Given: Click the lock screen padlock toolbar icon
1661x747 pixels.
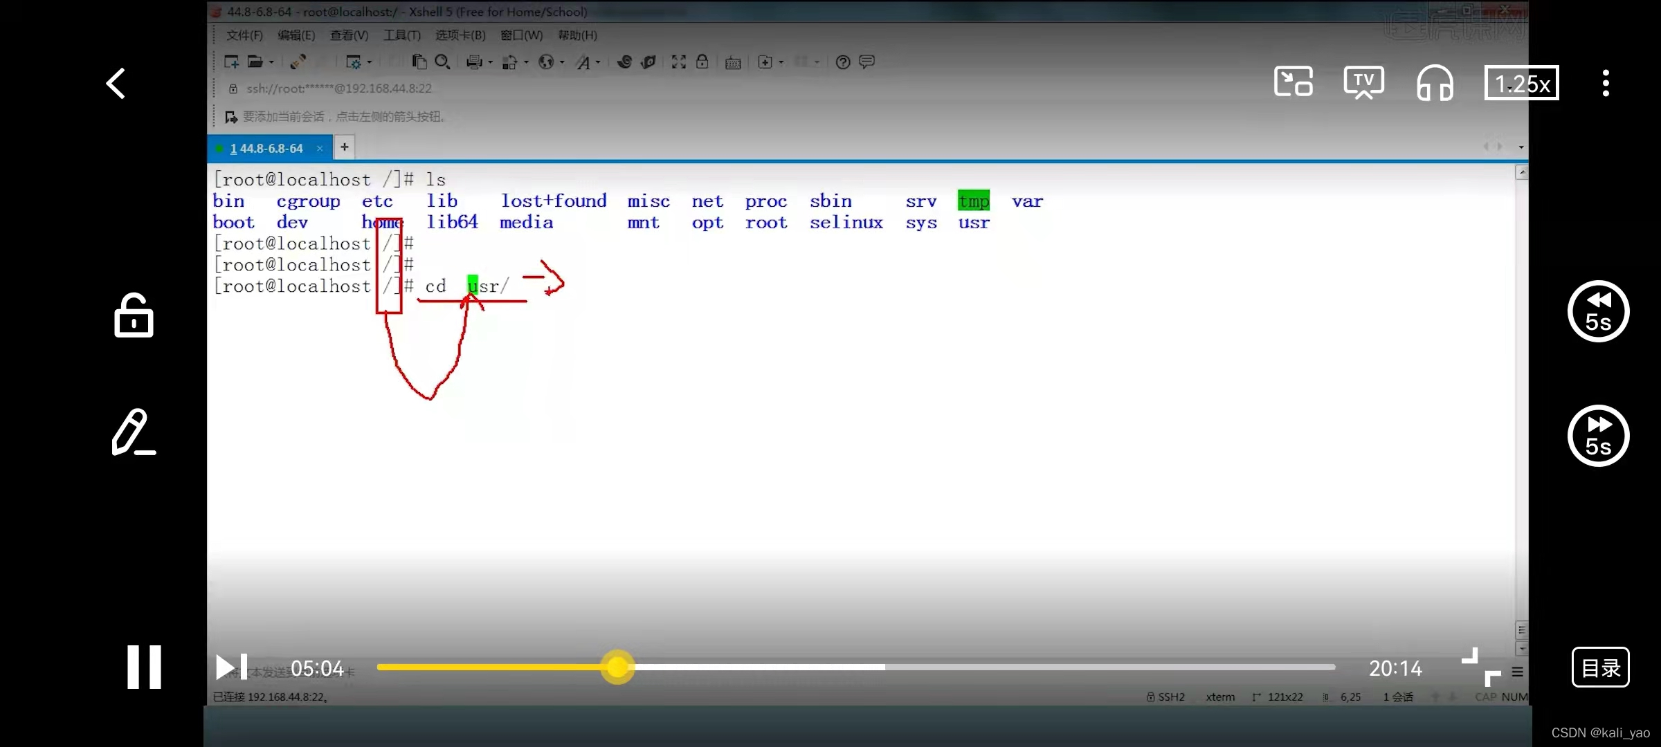Looking at the screenshot, I should pos(702,62).
